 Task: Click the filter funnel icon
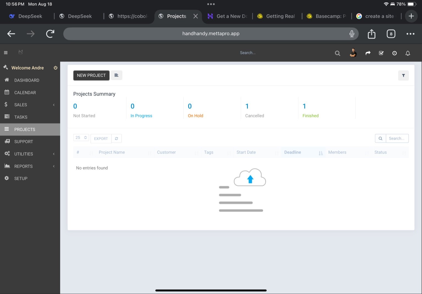[403, 75]
